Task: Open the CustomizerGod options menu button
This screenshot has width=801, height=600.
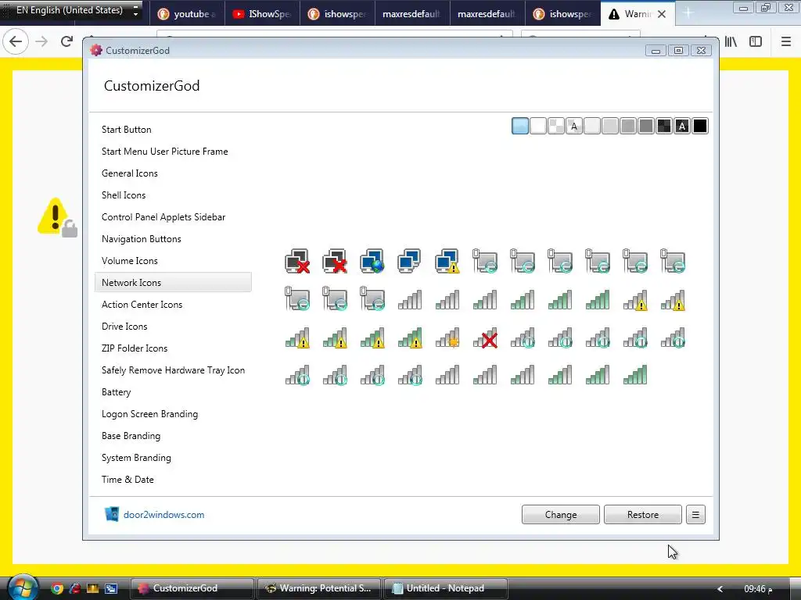Action: click(x=695, y=514)
